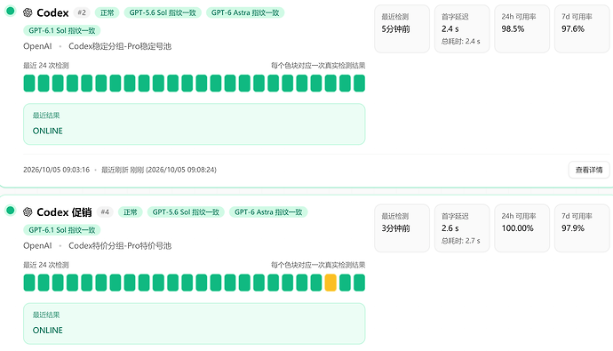Click Codex稳定分组-Pro稳定号池 text
This screenshot has width=613, height=351.
[120, 46]
